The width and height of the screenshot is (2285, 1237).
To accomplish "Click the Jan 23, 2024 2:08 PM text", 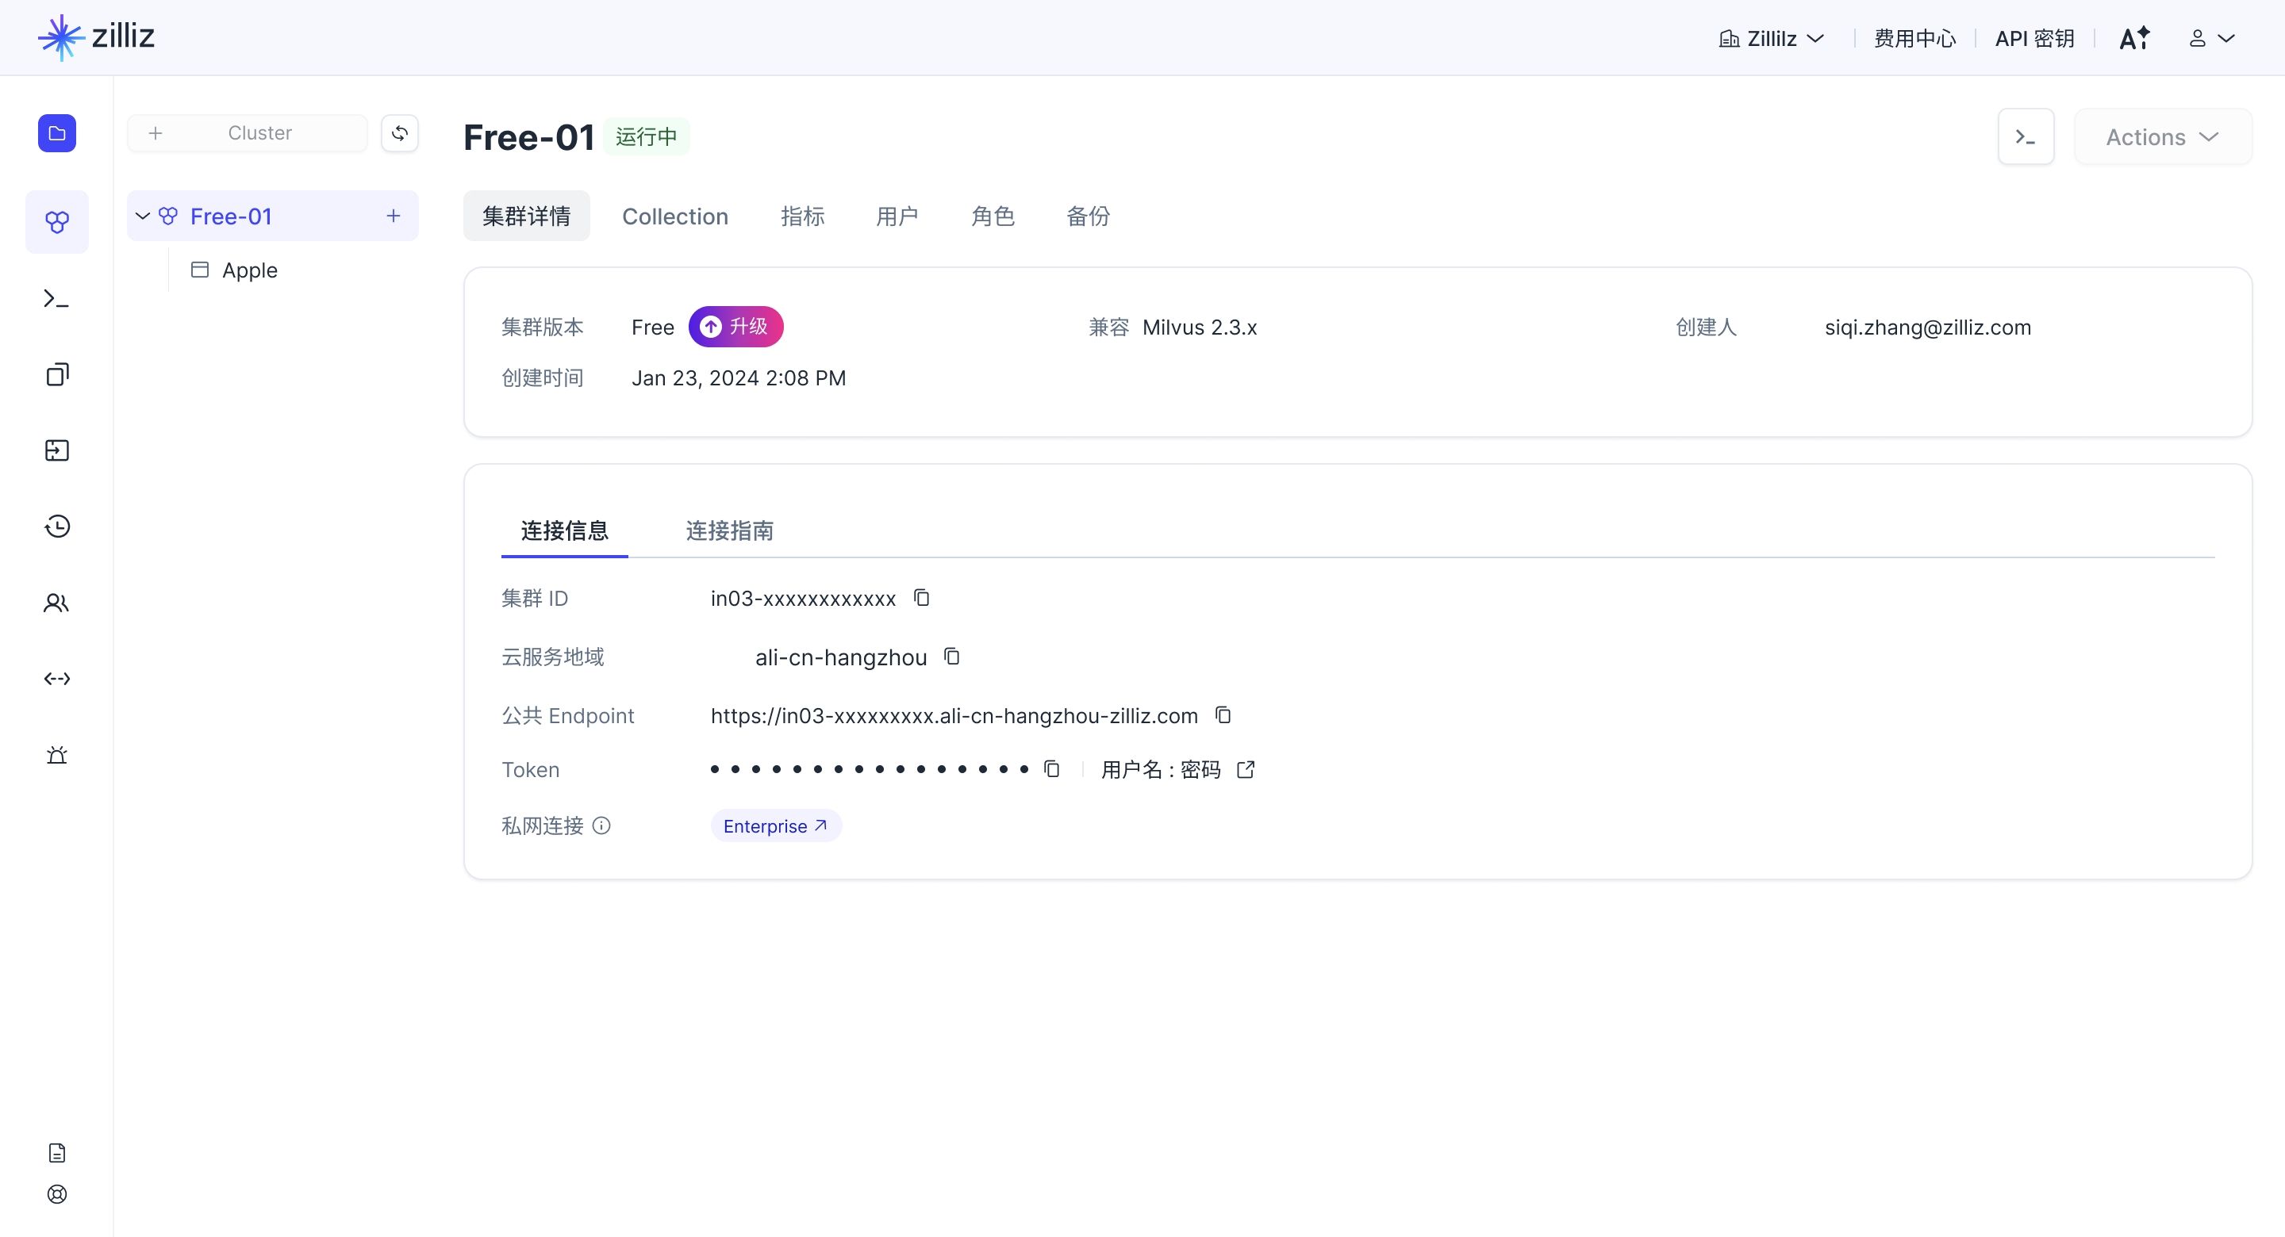I will pyautogui.click(x=739, y=377).
